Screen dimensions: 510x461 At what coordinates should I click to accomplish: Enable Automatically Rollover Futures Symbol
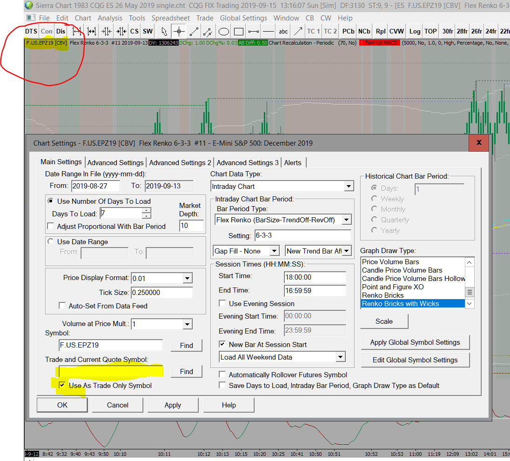pos(222,374)
